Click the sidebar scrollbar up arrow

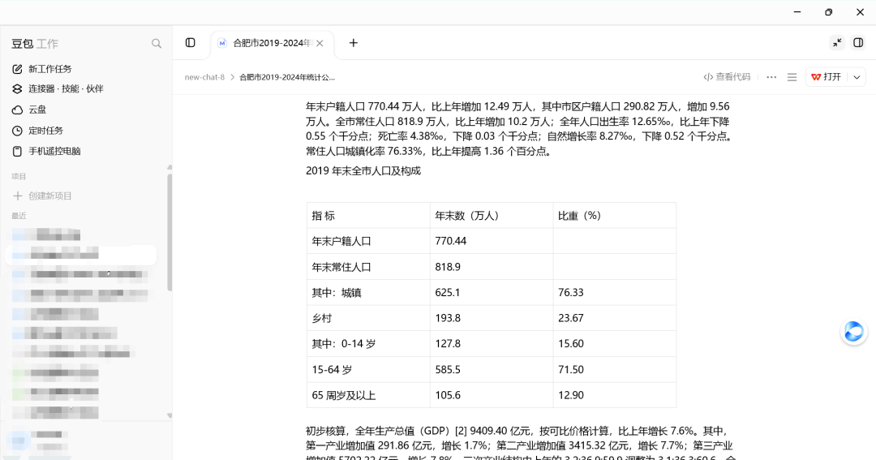click(170, 167)
